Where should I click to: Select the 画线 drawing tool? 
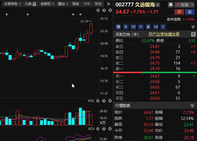click(x=76, y=4)
